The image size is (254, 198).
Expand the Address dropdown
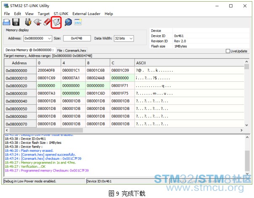(49, 39)
